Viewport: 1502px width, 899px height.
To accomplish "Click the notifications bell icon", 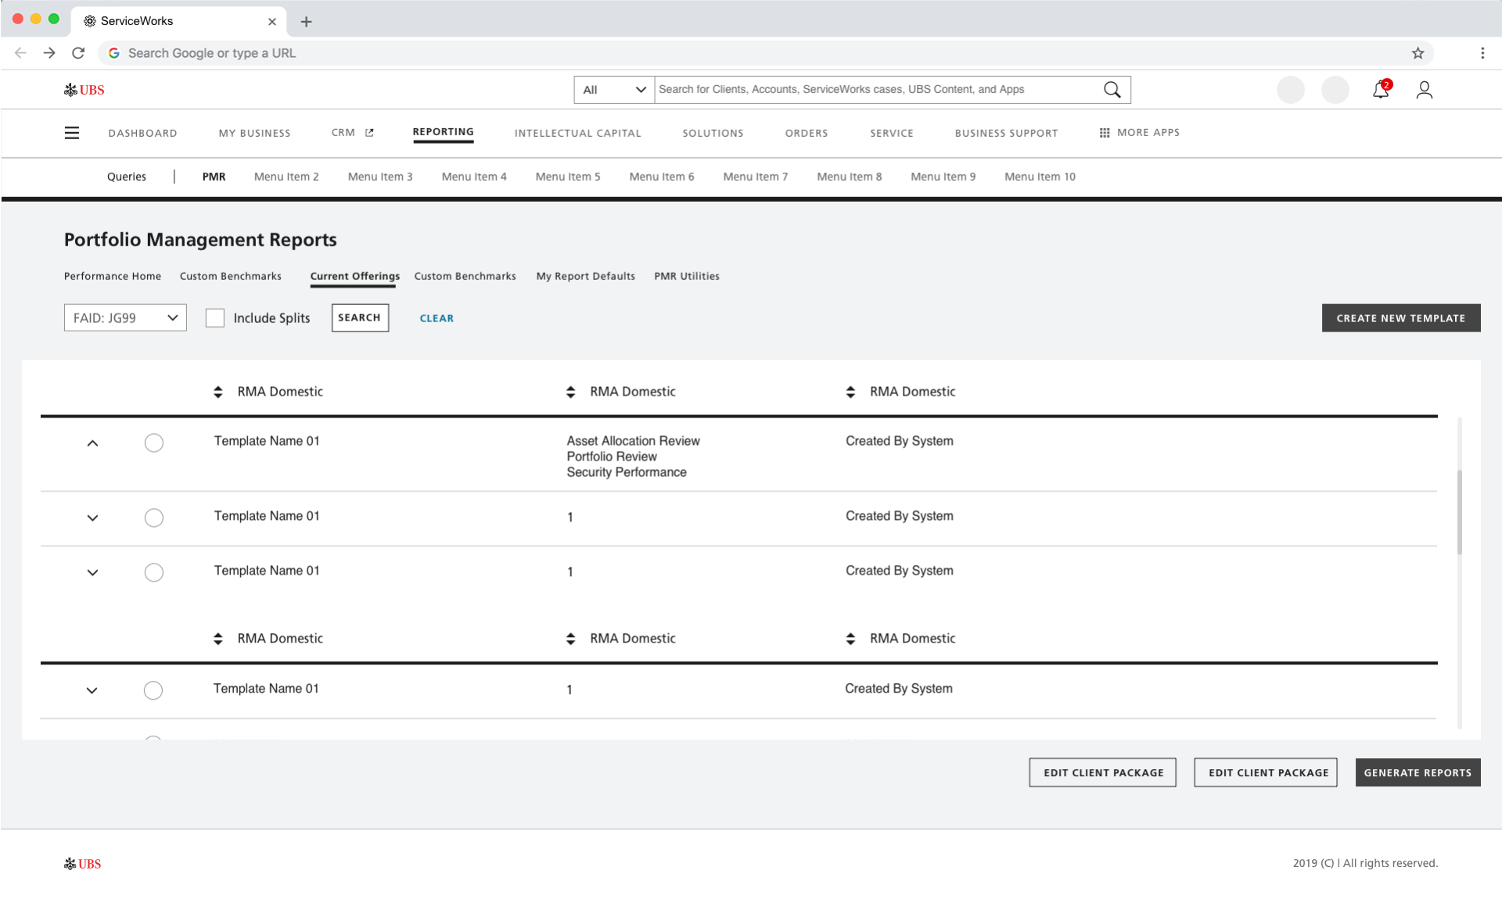I will pyautogui.click(x=1380, y=90).
